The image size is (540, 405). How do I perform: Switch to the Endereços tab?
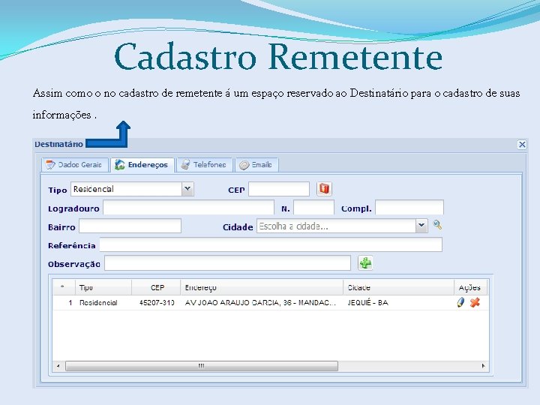point(142,165)
